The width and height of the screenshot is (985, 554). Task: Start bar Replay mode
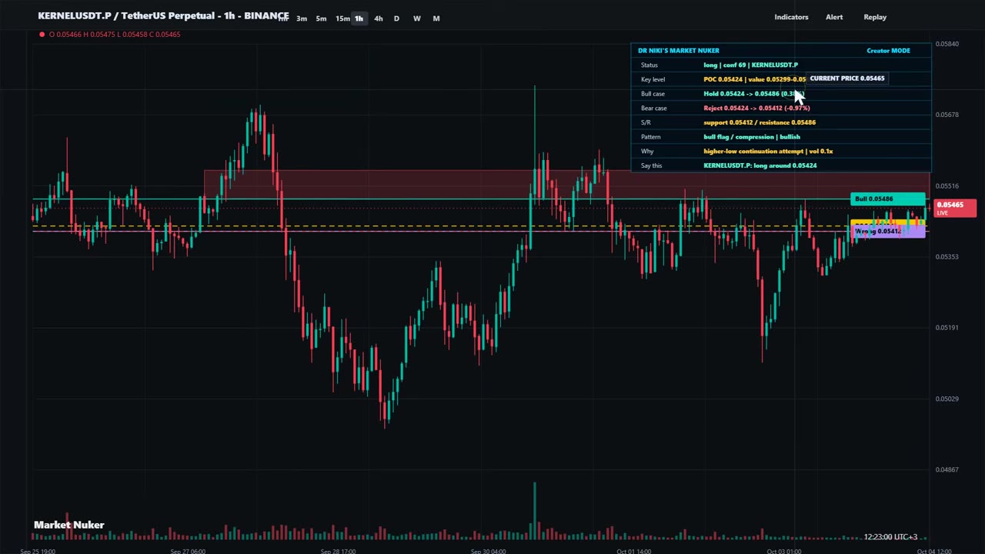click(x=875, y=17)
